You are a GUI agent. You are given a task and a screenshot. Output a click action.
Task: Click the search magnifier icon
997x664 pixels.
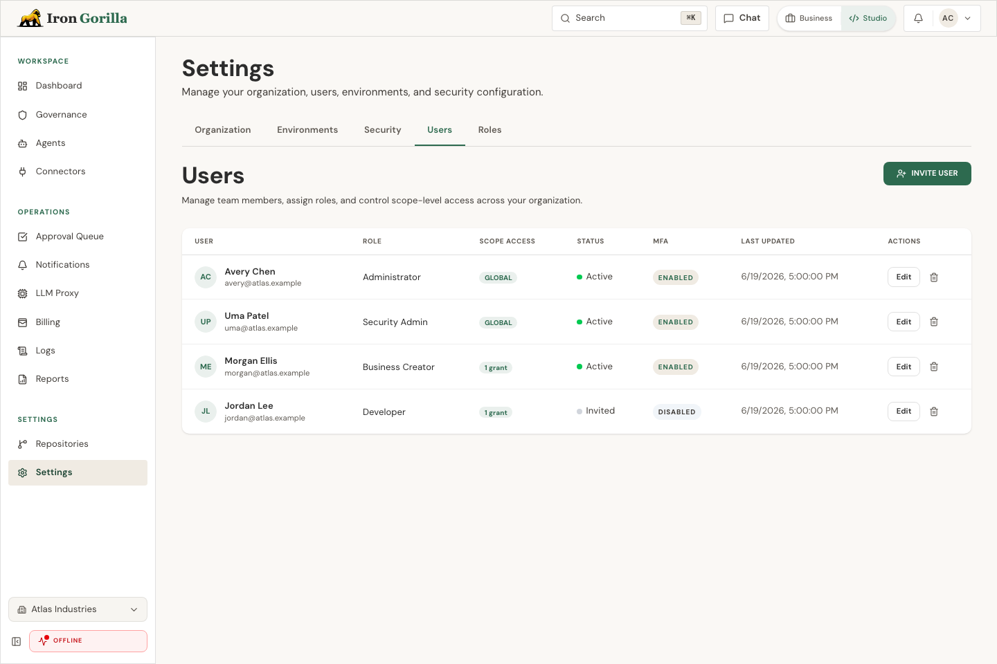[x=566, y=19]
